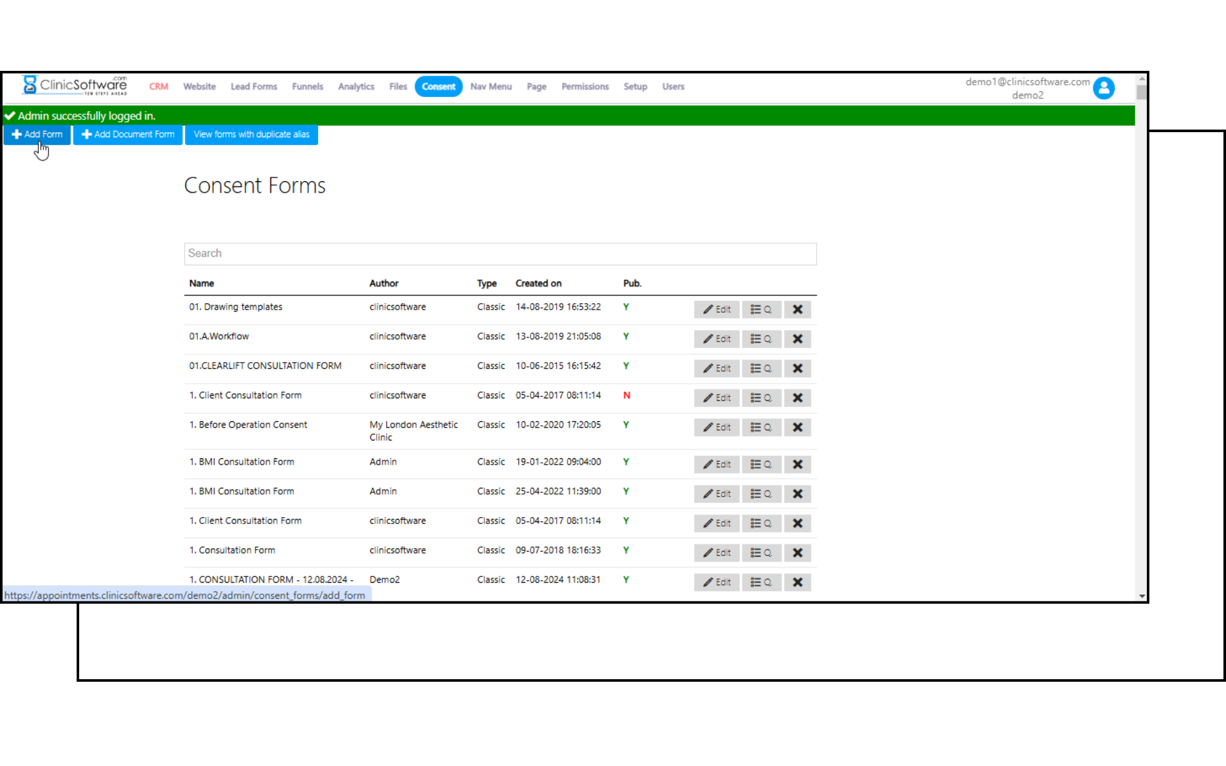Viewport: 1226px width, 766px height.
Task: Click Add Document Form button
Action: click(x=128, y=135)
